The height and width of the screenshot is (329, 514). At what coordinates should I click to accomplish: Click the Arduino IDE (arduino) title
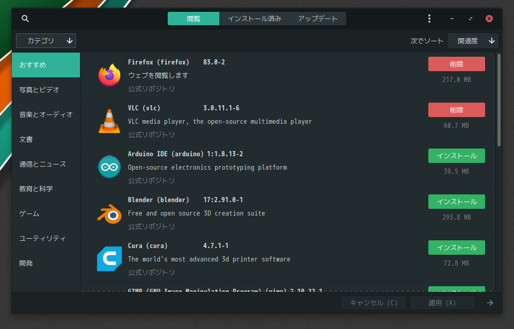(x=166, y=154)
